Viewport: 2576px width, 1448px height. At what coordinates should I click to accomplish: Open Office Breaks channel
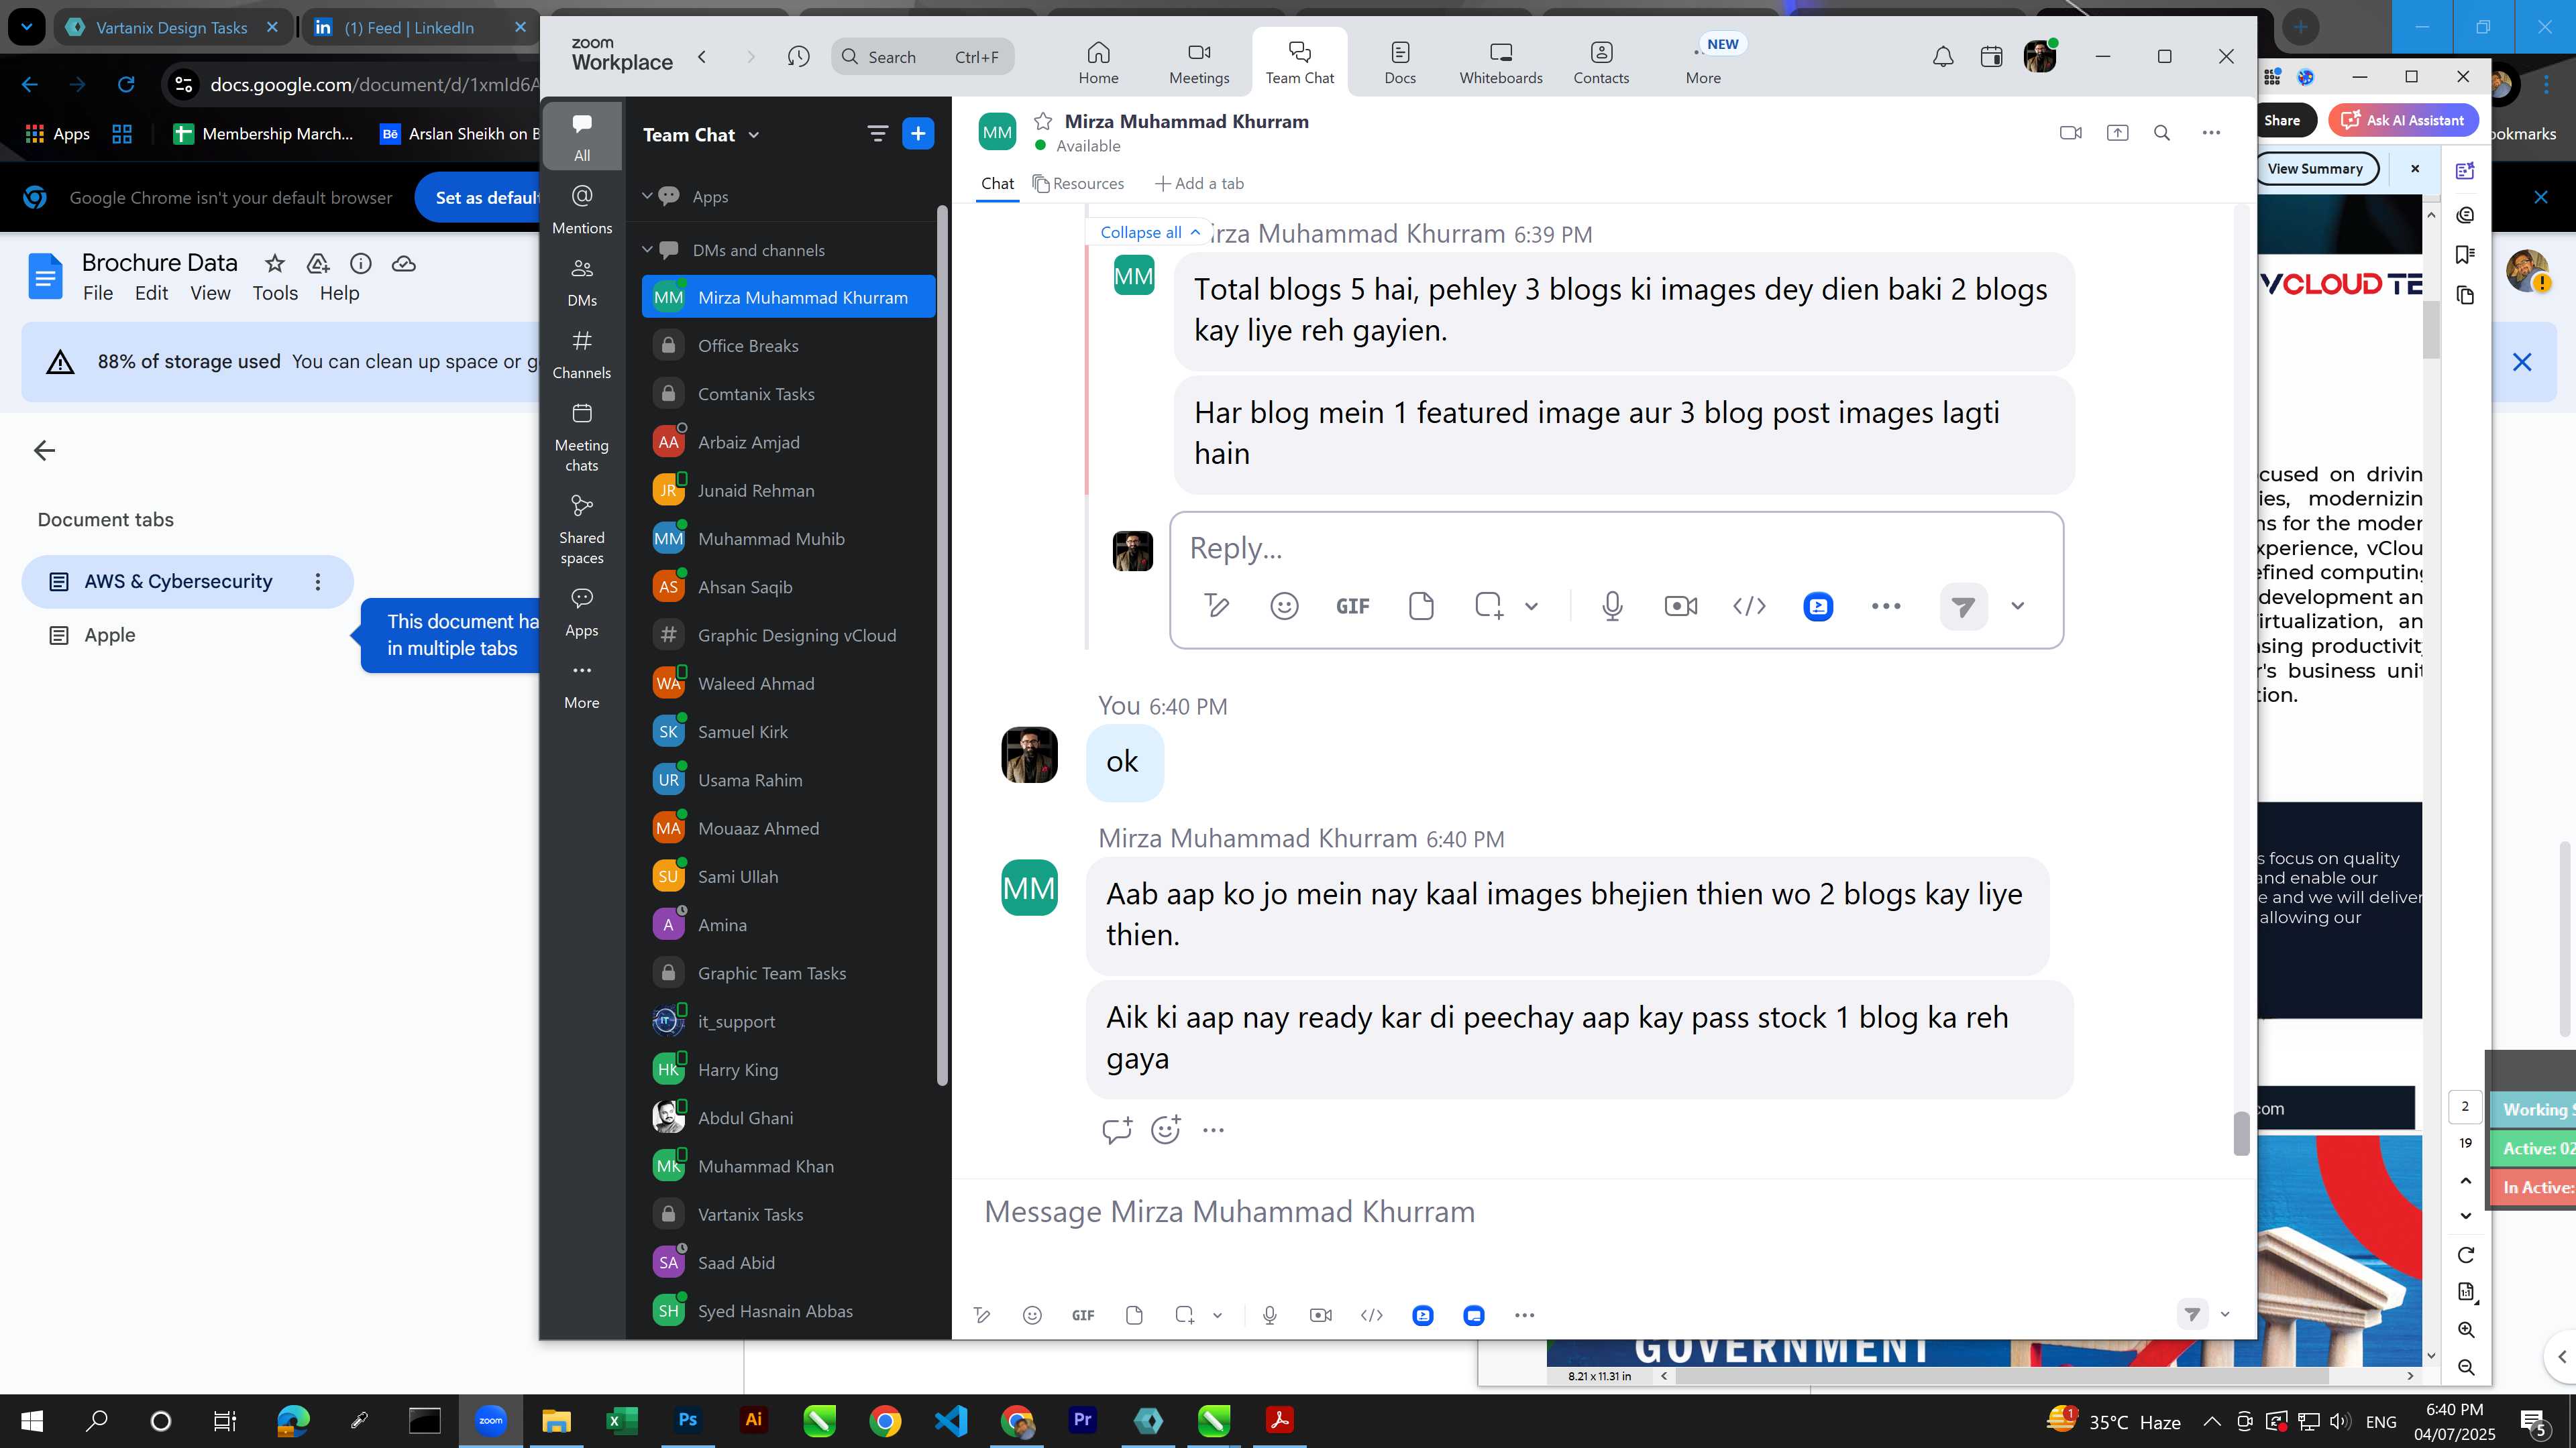pos(788,346)
